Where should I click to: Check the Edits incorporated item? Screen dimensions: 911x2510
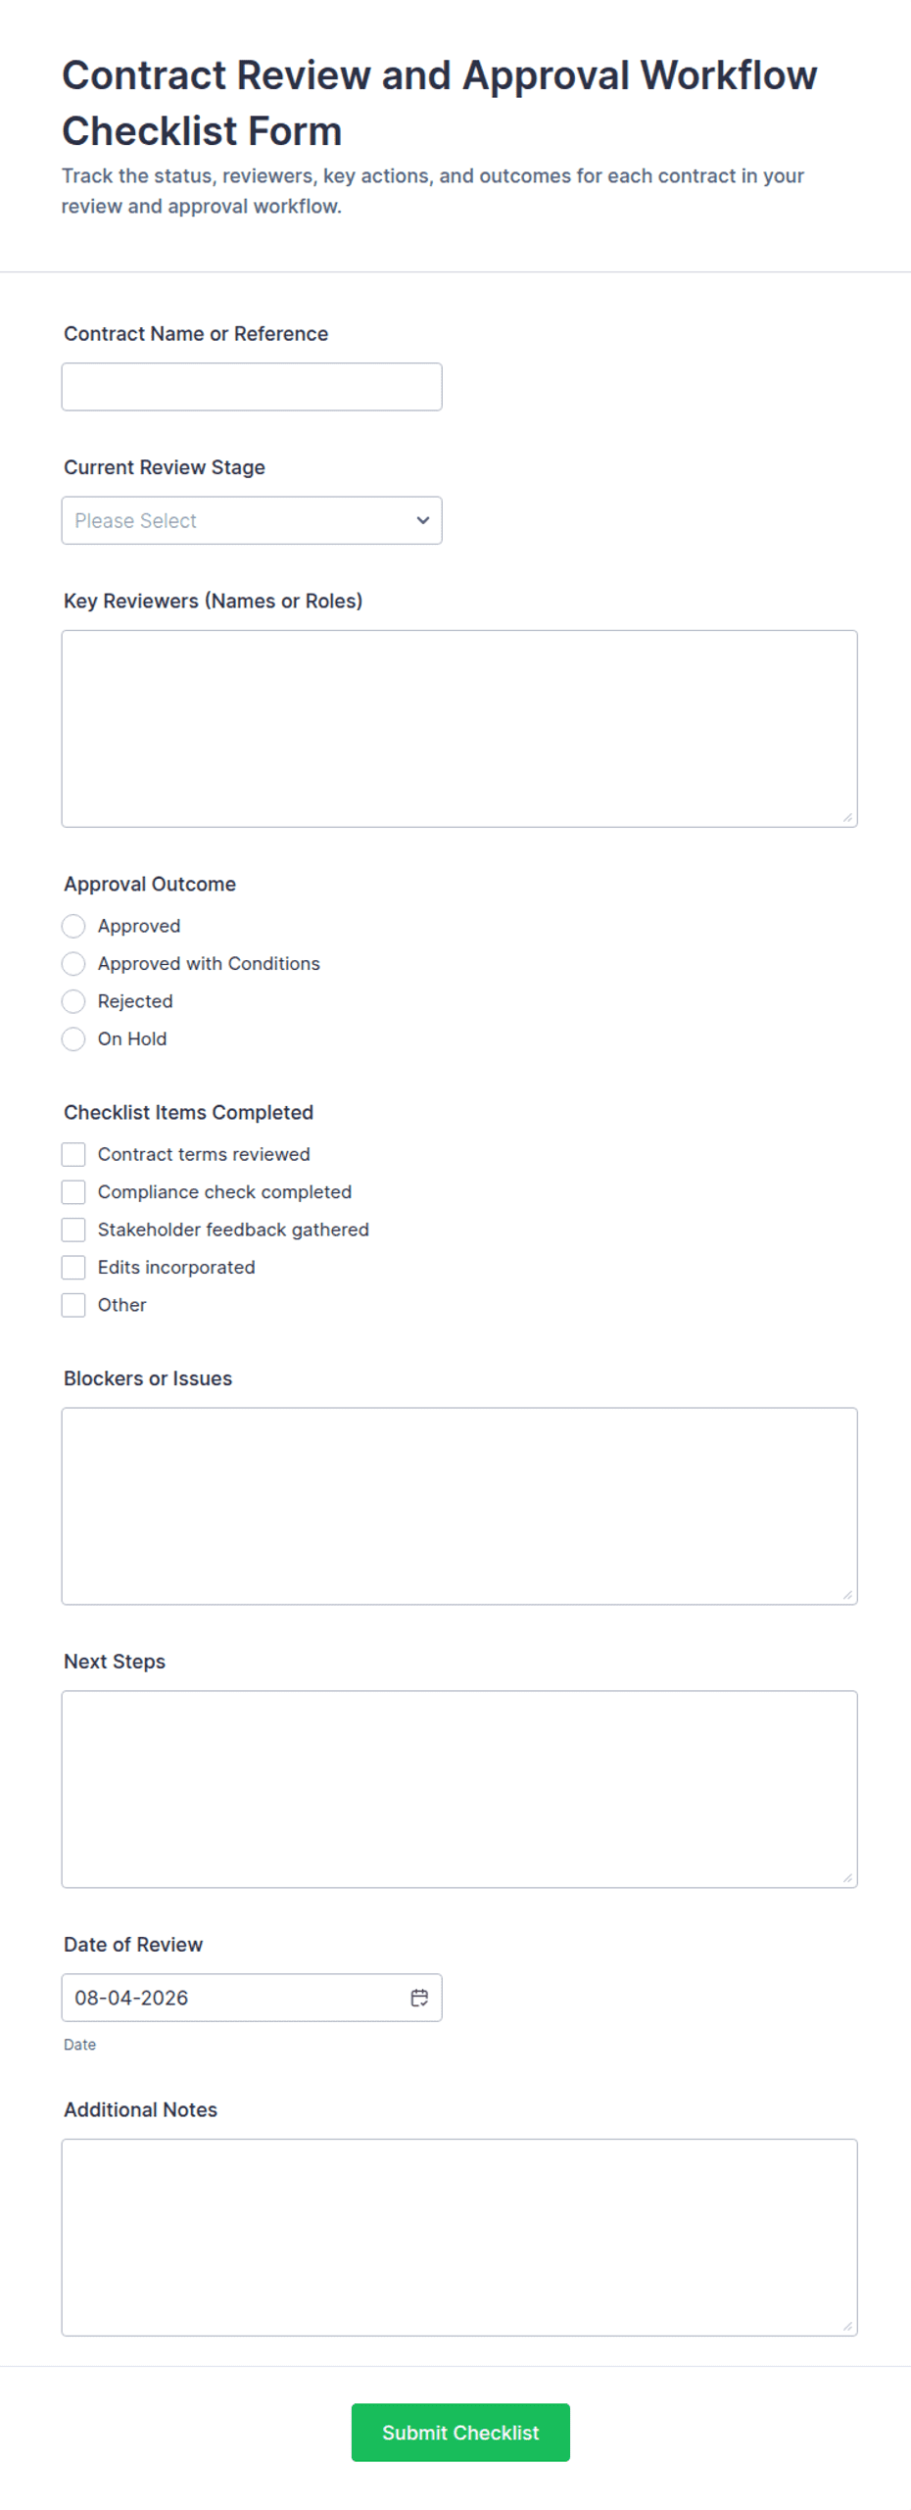click(73, 1267)
